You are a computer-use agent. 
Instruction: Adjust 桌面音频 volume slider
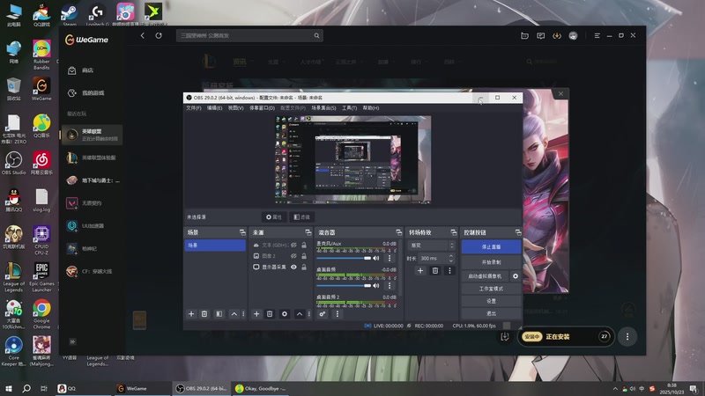point(344,285)
